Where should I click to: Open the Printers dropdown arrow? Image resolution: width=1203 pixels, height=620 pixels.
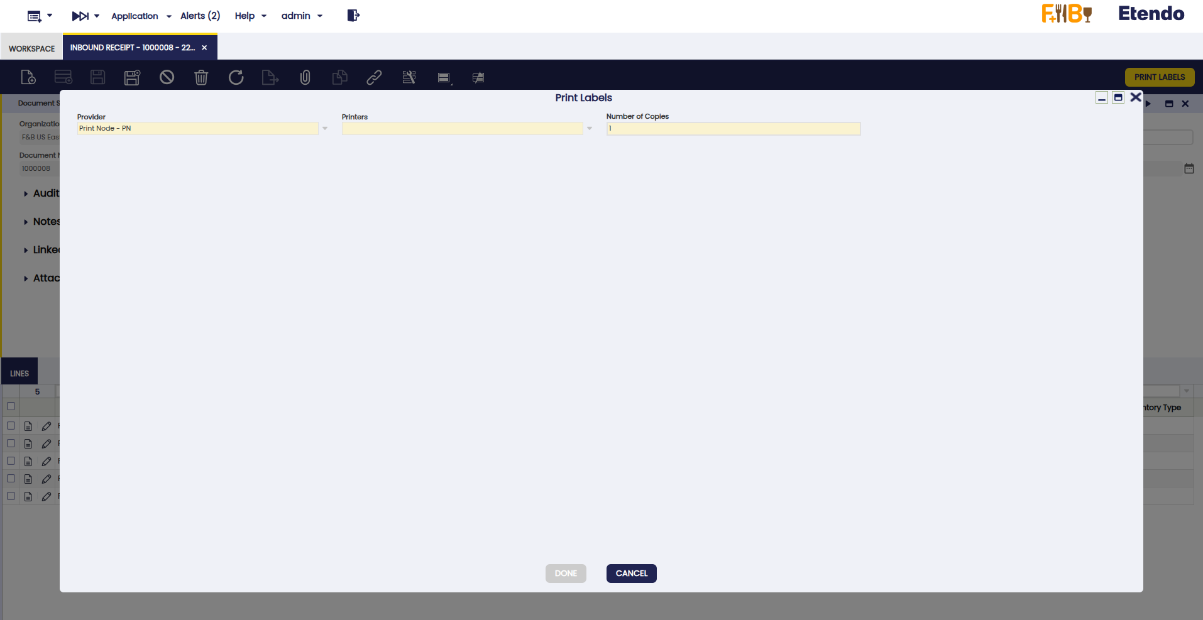[x=590, y=129]
